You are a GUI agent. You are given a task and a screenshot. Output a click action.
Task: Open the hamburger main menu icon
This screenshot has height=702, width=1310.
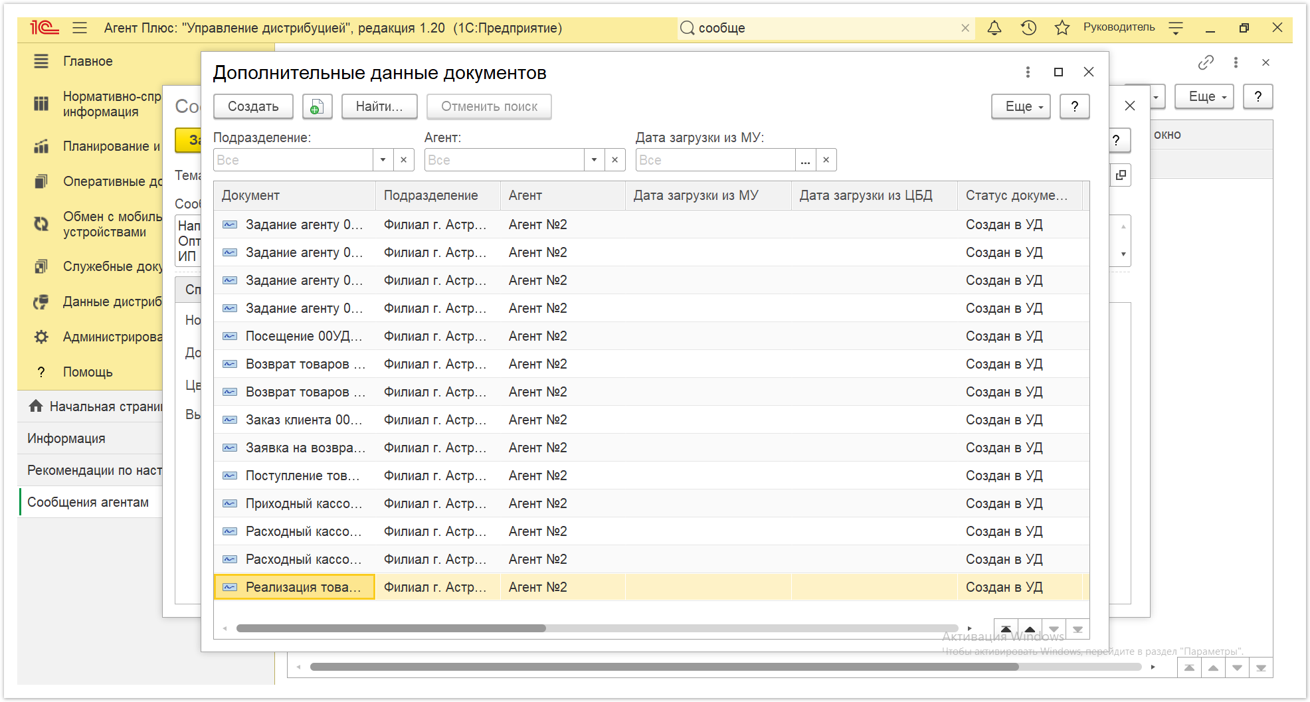(80, 28)
